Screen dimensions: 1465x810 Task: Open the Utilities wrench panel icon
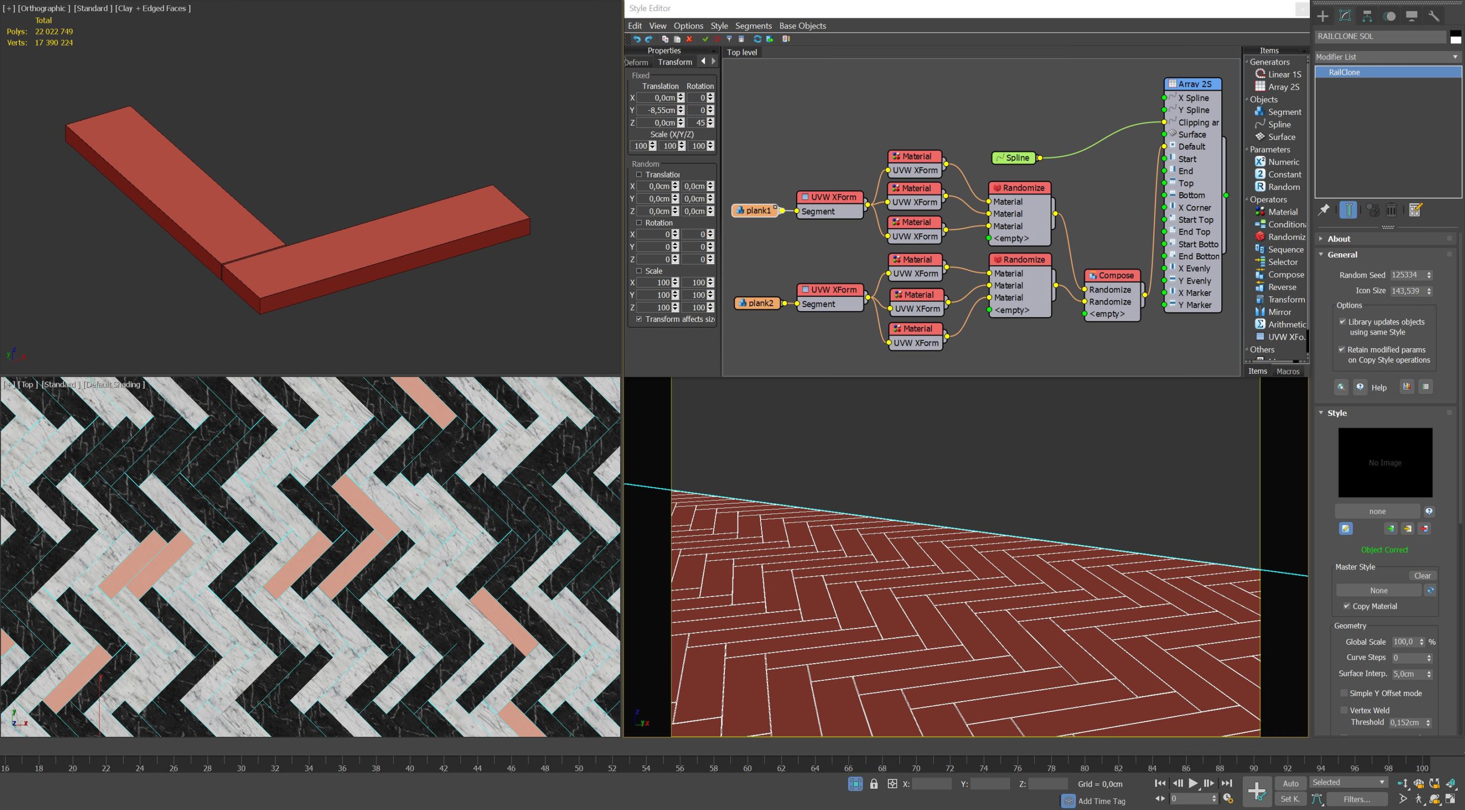[x=1434, y=16]
